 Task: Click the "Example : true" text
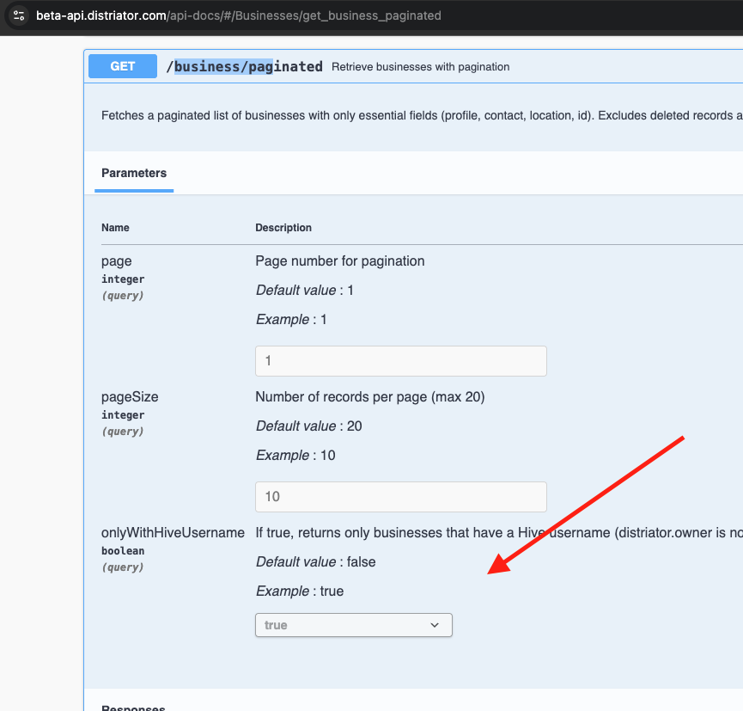click(299, 591)
